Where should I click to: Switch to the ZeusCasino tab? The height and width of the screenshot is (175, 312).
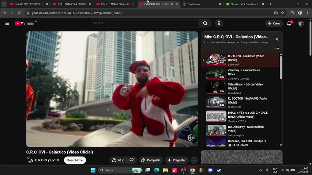point(202,4)
